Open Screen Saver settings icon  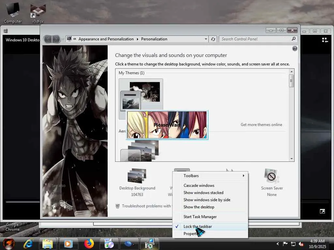271,175
